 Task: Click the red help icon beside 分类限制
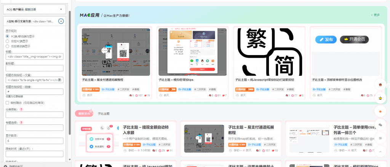(21, 109)
